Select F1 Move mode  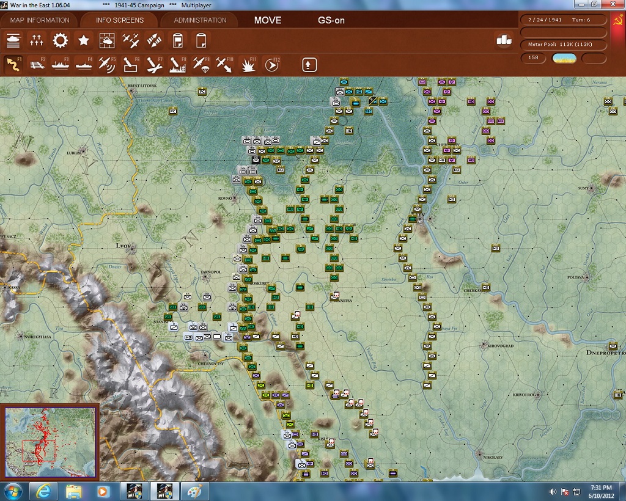[x=13, y=65]
